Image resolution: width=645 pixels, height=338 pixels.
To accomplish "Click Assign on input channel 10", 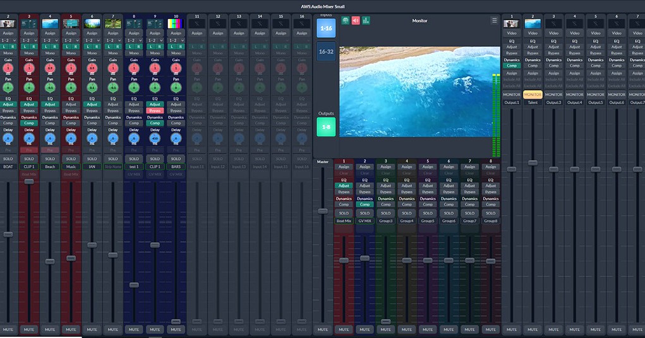I will click(176, 33).
